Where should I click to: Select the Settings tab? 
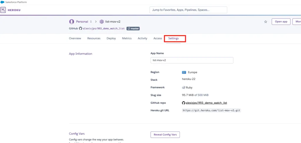[x=173, y=38]
